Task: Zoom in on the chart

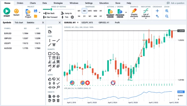Action: pos(167,11)
